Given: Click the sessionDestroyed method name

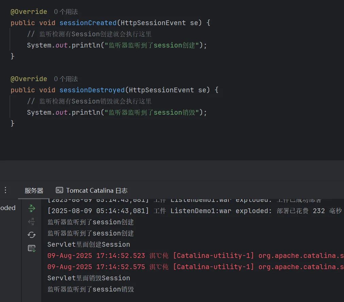Looking at the screenshot, I should click(92, 90).
